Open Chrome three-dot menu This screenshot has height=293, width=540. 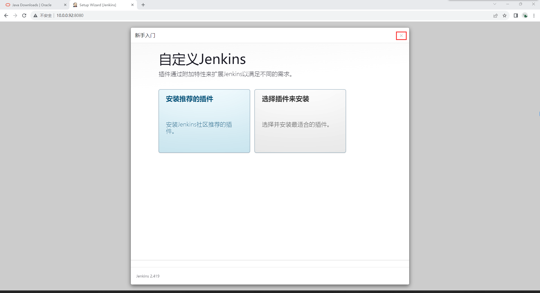coord(534,15)
